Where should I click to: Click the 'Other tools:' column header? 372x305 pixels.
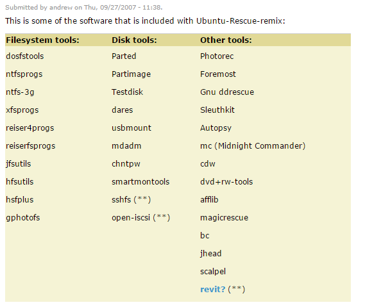226,40
